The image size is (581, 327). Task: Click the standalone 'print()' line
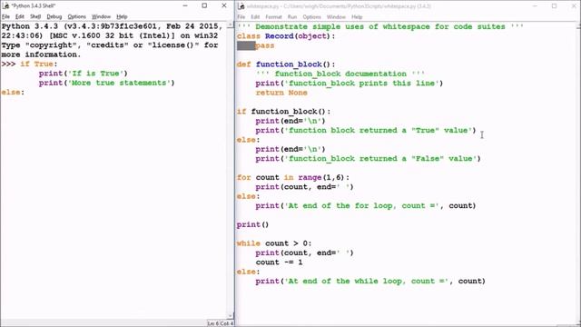pyautogui.click(x=252, y=224)
